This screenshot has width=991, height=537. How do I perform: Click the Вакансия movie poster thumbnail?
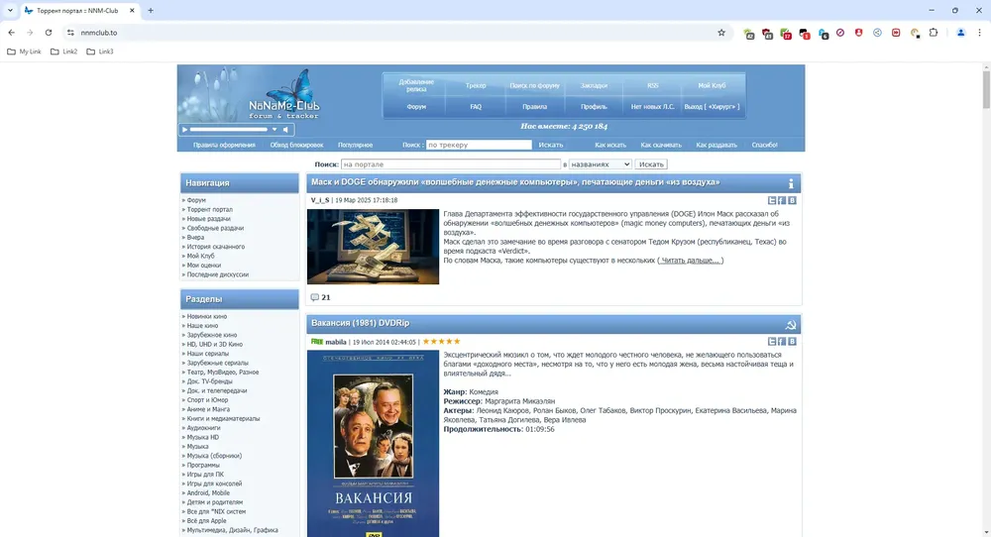click(x=373, y=444)
